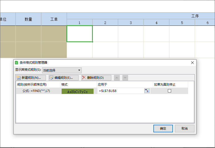Move rule down with down arrow
Screen dimensions: 215x148
[125, 78]
